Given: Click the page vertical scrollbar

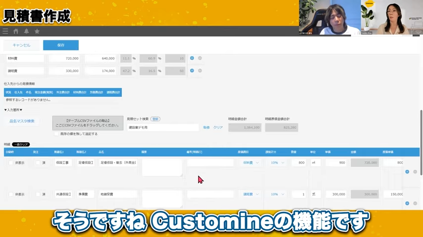Looking at the screenshot, I should (422, 143).
